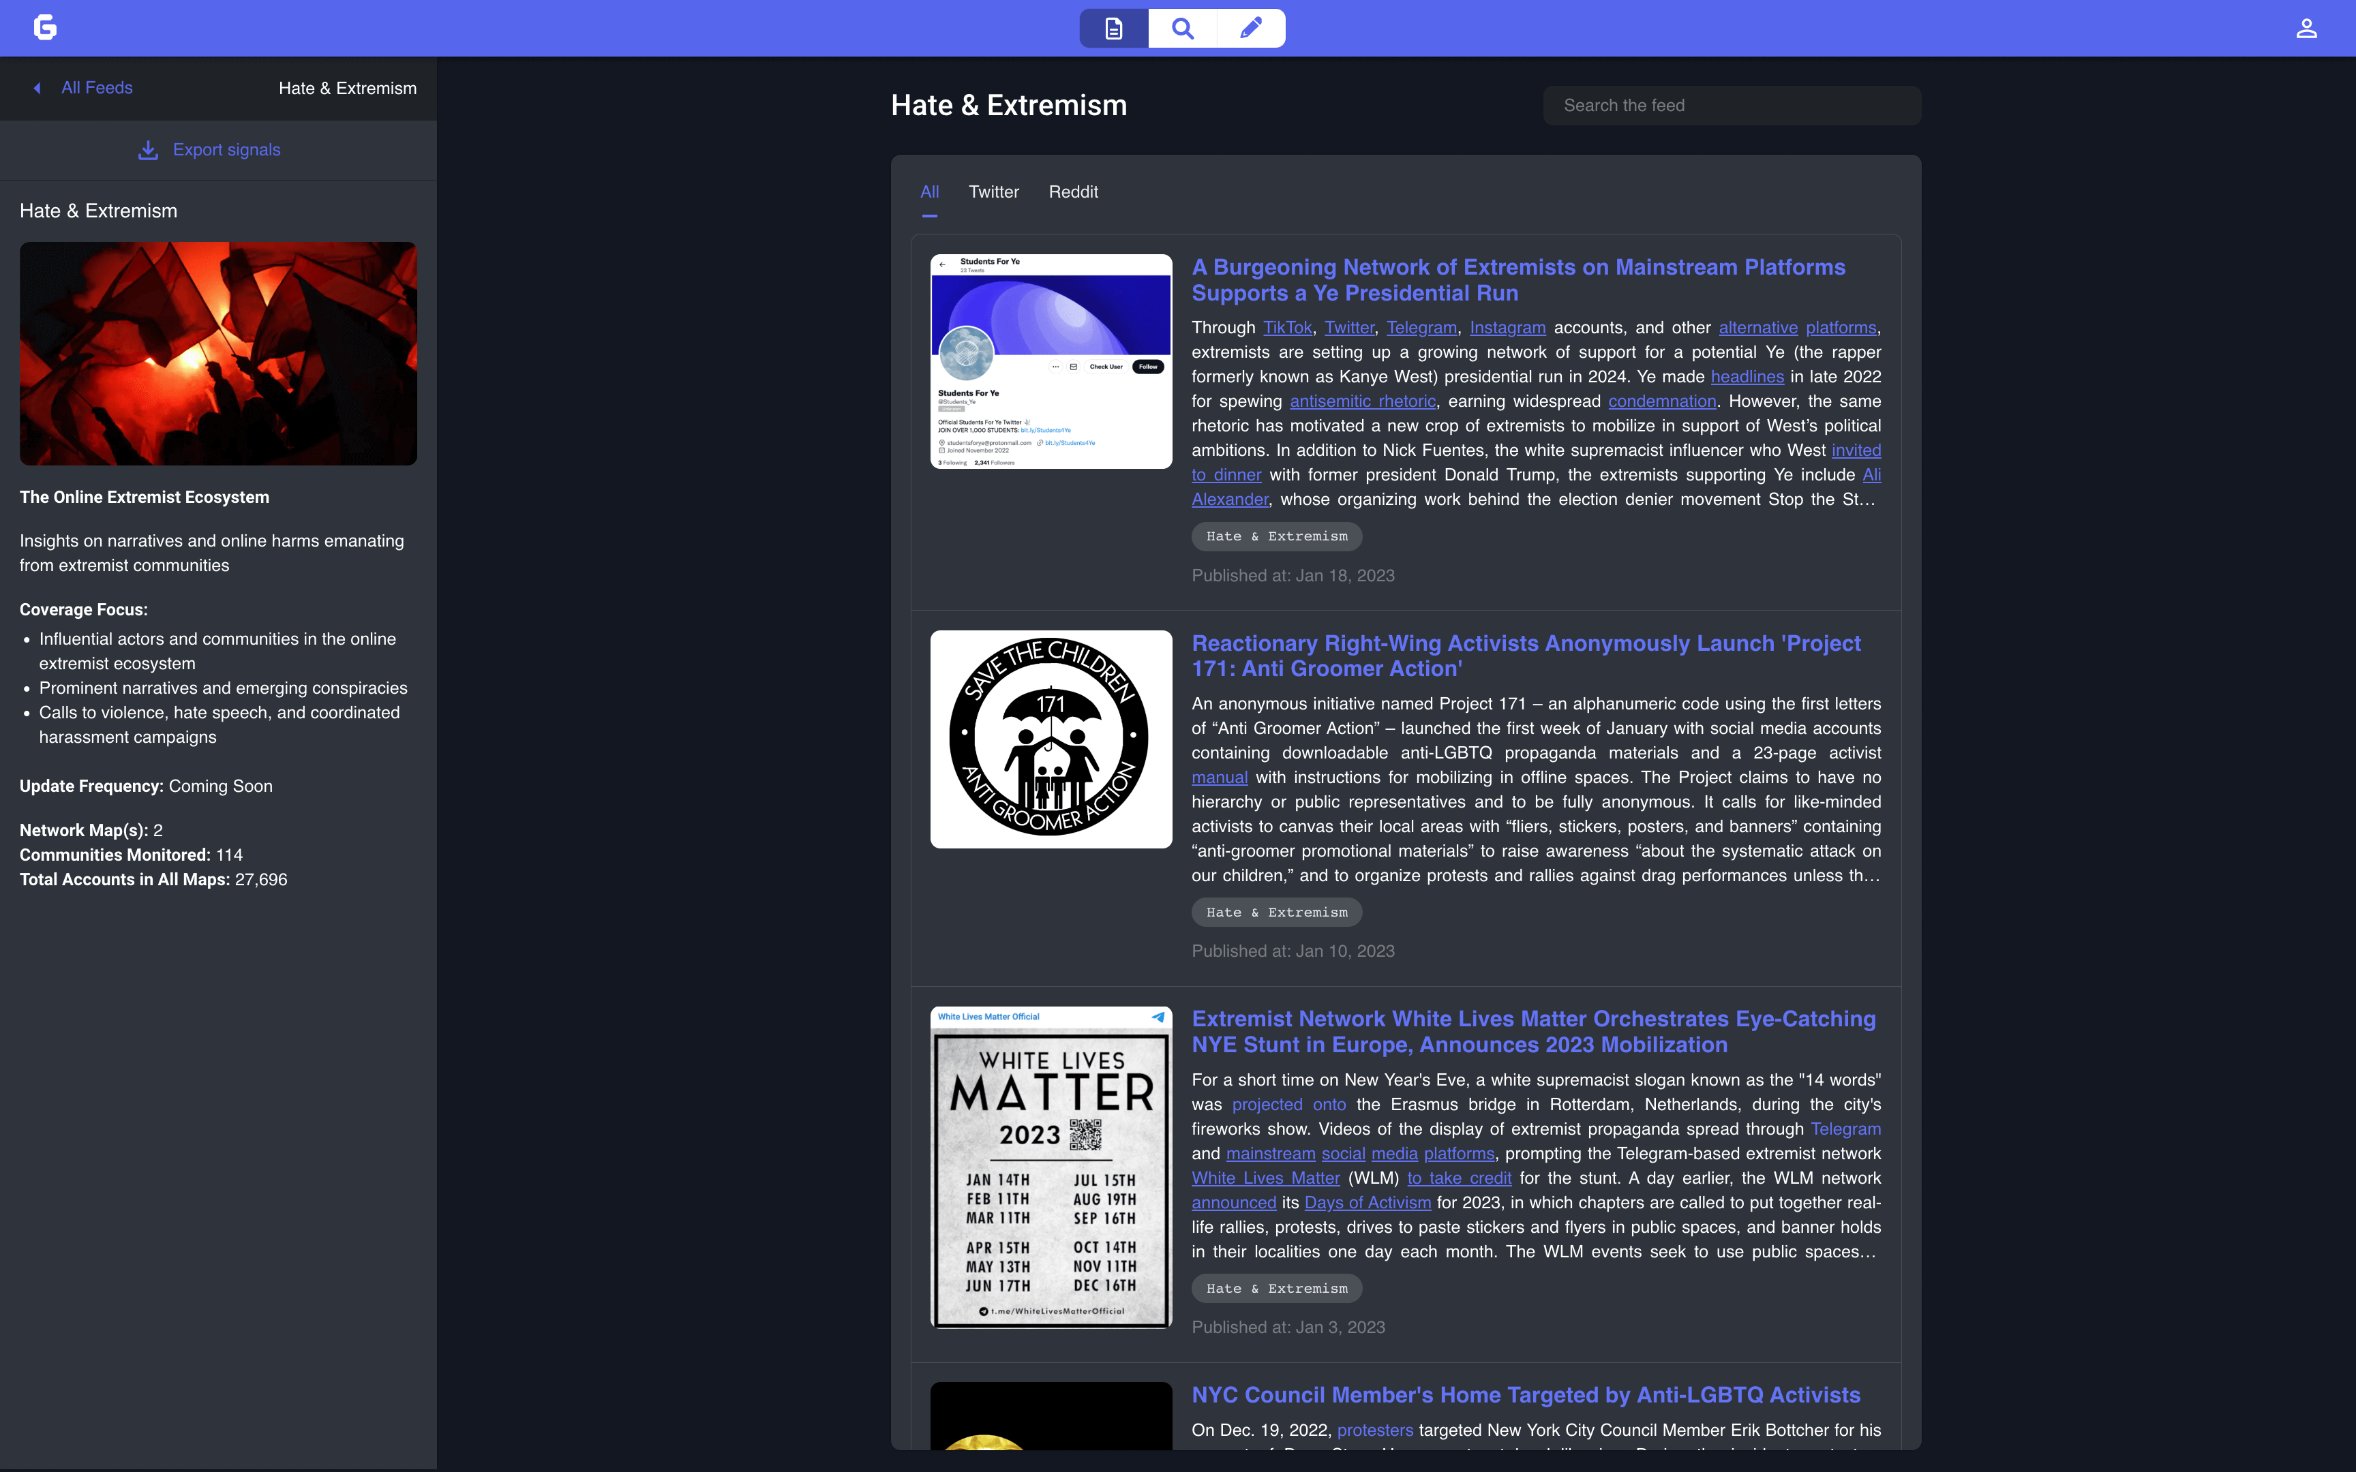The width and height of the screenshot is (2356, 1472).
Task: Open the Ye Presidential Run article headline
Action: click(x=1517, y=279)
